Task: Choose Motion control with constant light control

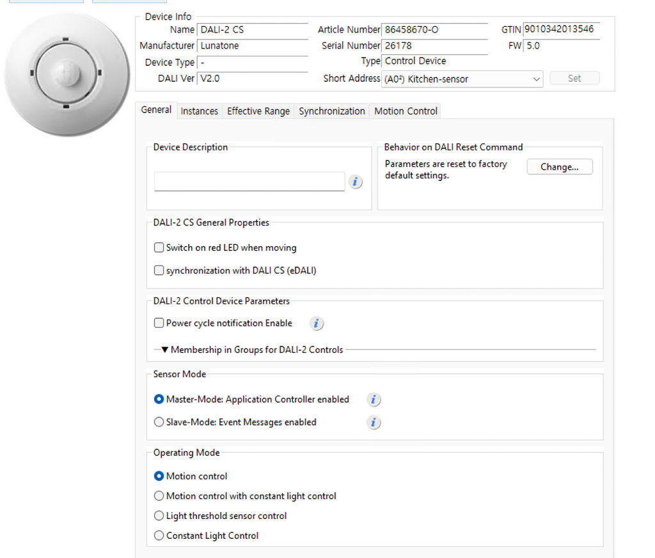Action: pyautogui.click(x=159, y=497)
